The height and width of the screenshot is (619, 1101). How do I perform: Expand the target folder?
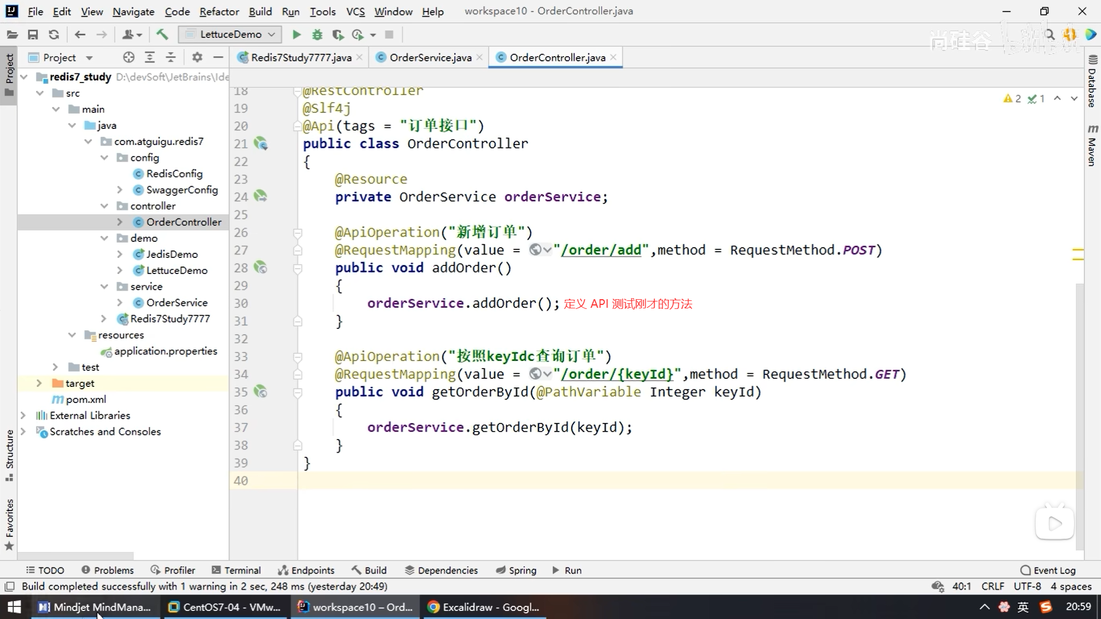[39, 383]
